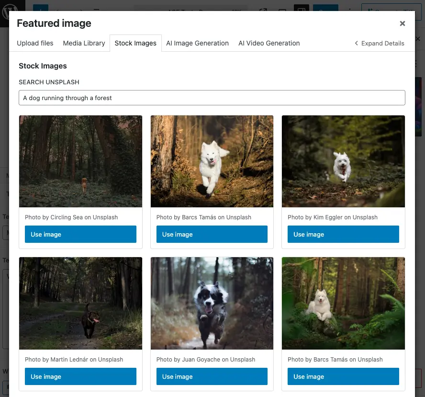Viewport: 425px width, 397px height.
Task: Click the small white dog thumbnail by Kim Eggler
Action: point(343,161)
